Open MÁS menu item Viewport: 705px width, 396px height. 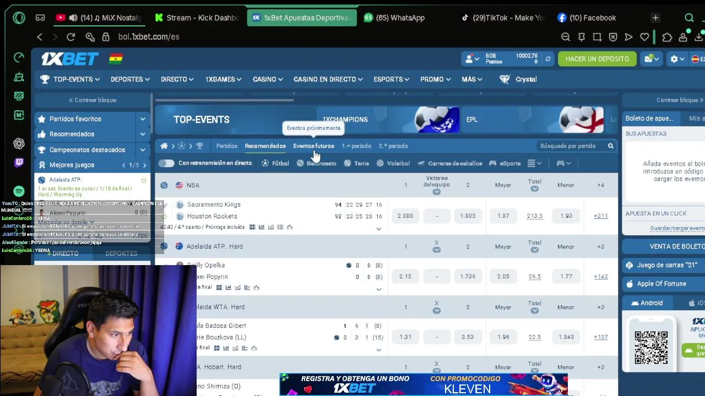[472, 79]
